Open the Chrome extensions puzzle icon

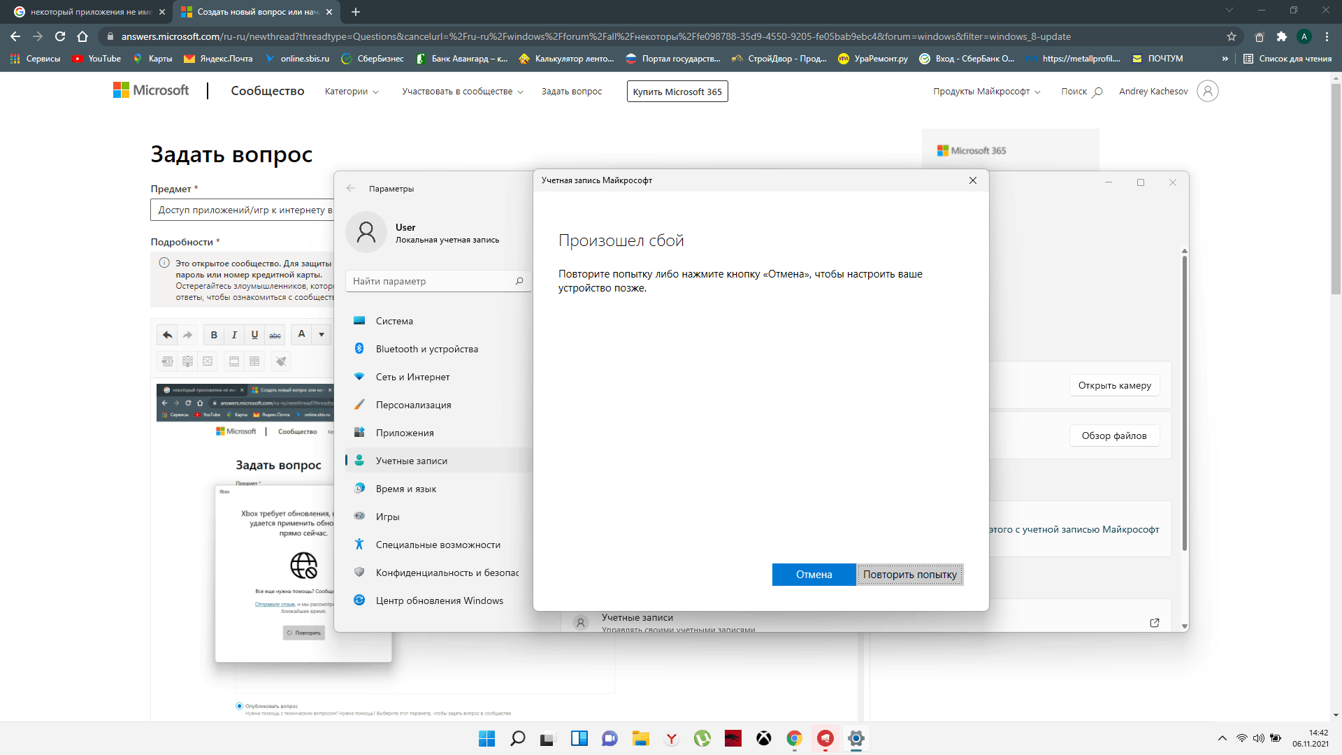click(x=1281, y=36)
